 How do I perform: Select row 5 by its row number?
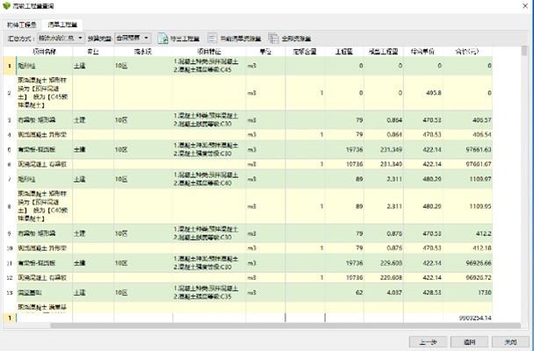[8, 150]
